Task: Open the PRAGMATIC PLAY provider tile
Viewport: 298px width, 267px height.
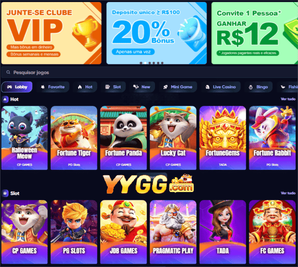Action: 173,232
